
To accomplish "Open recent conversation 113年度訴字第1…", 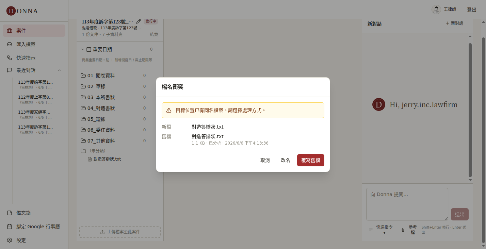I will click(x=35, y=130).
